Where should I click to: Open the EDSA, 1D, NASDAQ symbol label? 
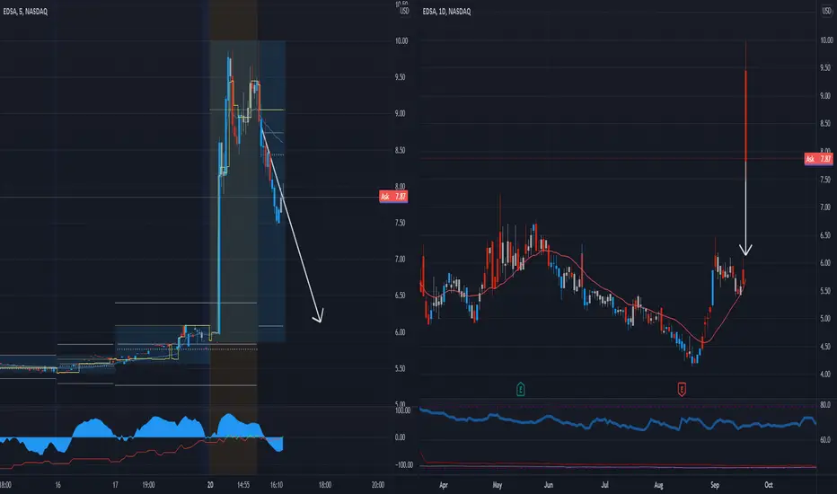pyautogui.click(x=447, y=11)
